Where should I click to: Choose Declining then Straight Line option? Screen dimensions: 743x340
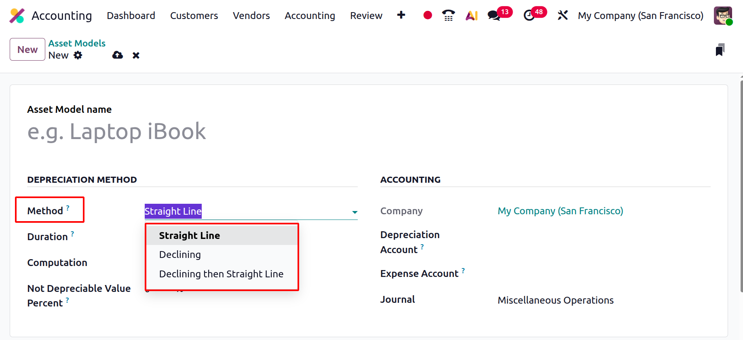click(221, 274)
